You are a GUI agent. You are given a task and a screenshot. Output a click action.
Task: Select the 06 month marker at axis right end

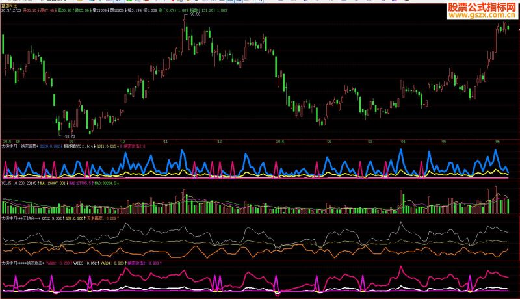(497, 142)
